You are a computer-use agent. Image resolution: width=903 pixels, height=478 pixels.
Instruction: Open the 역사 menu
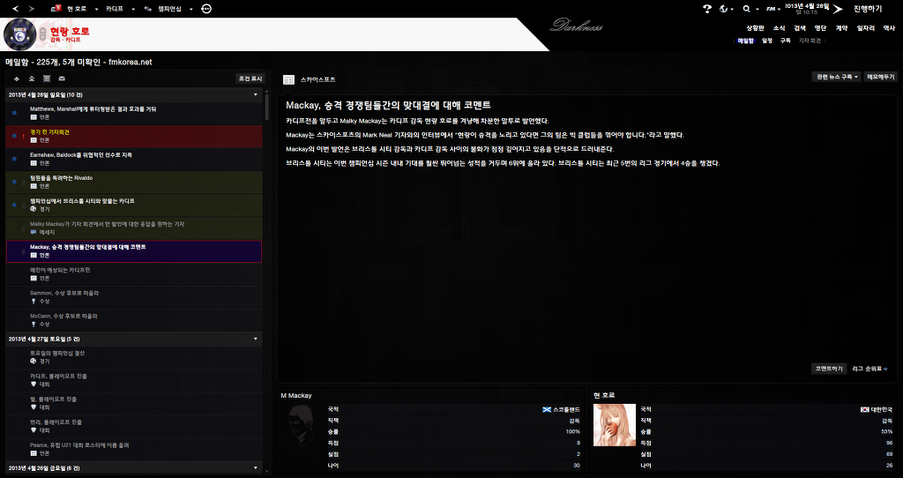889,27
